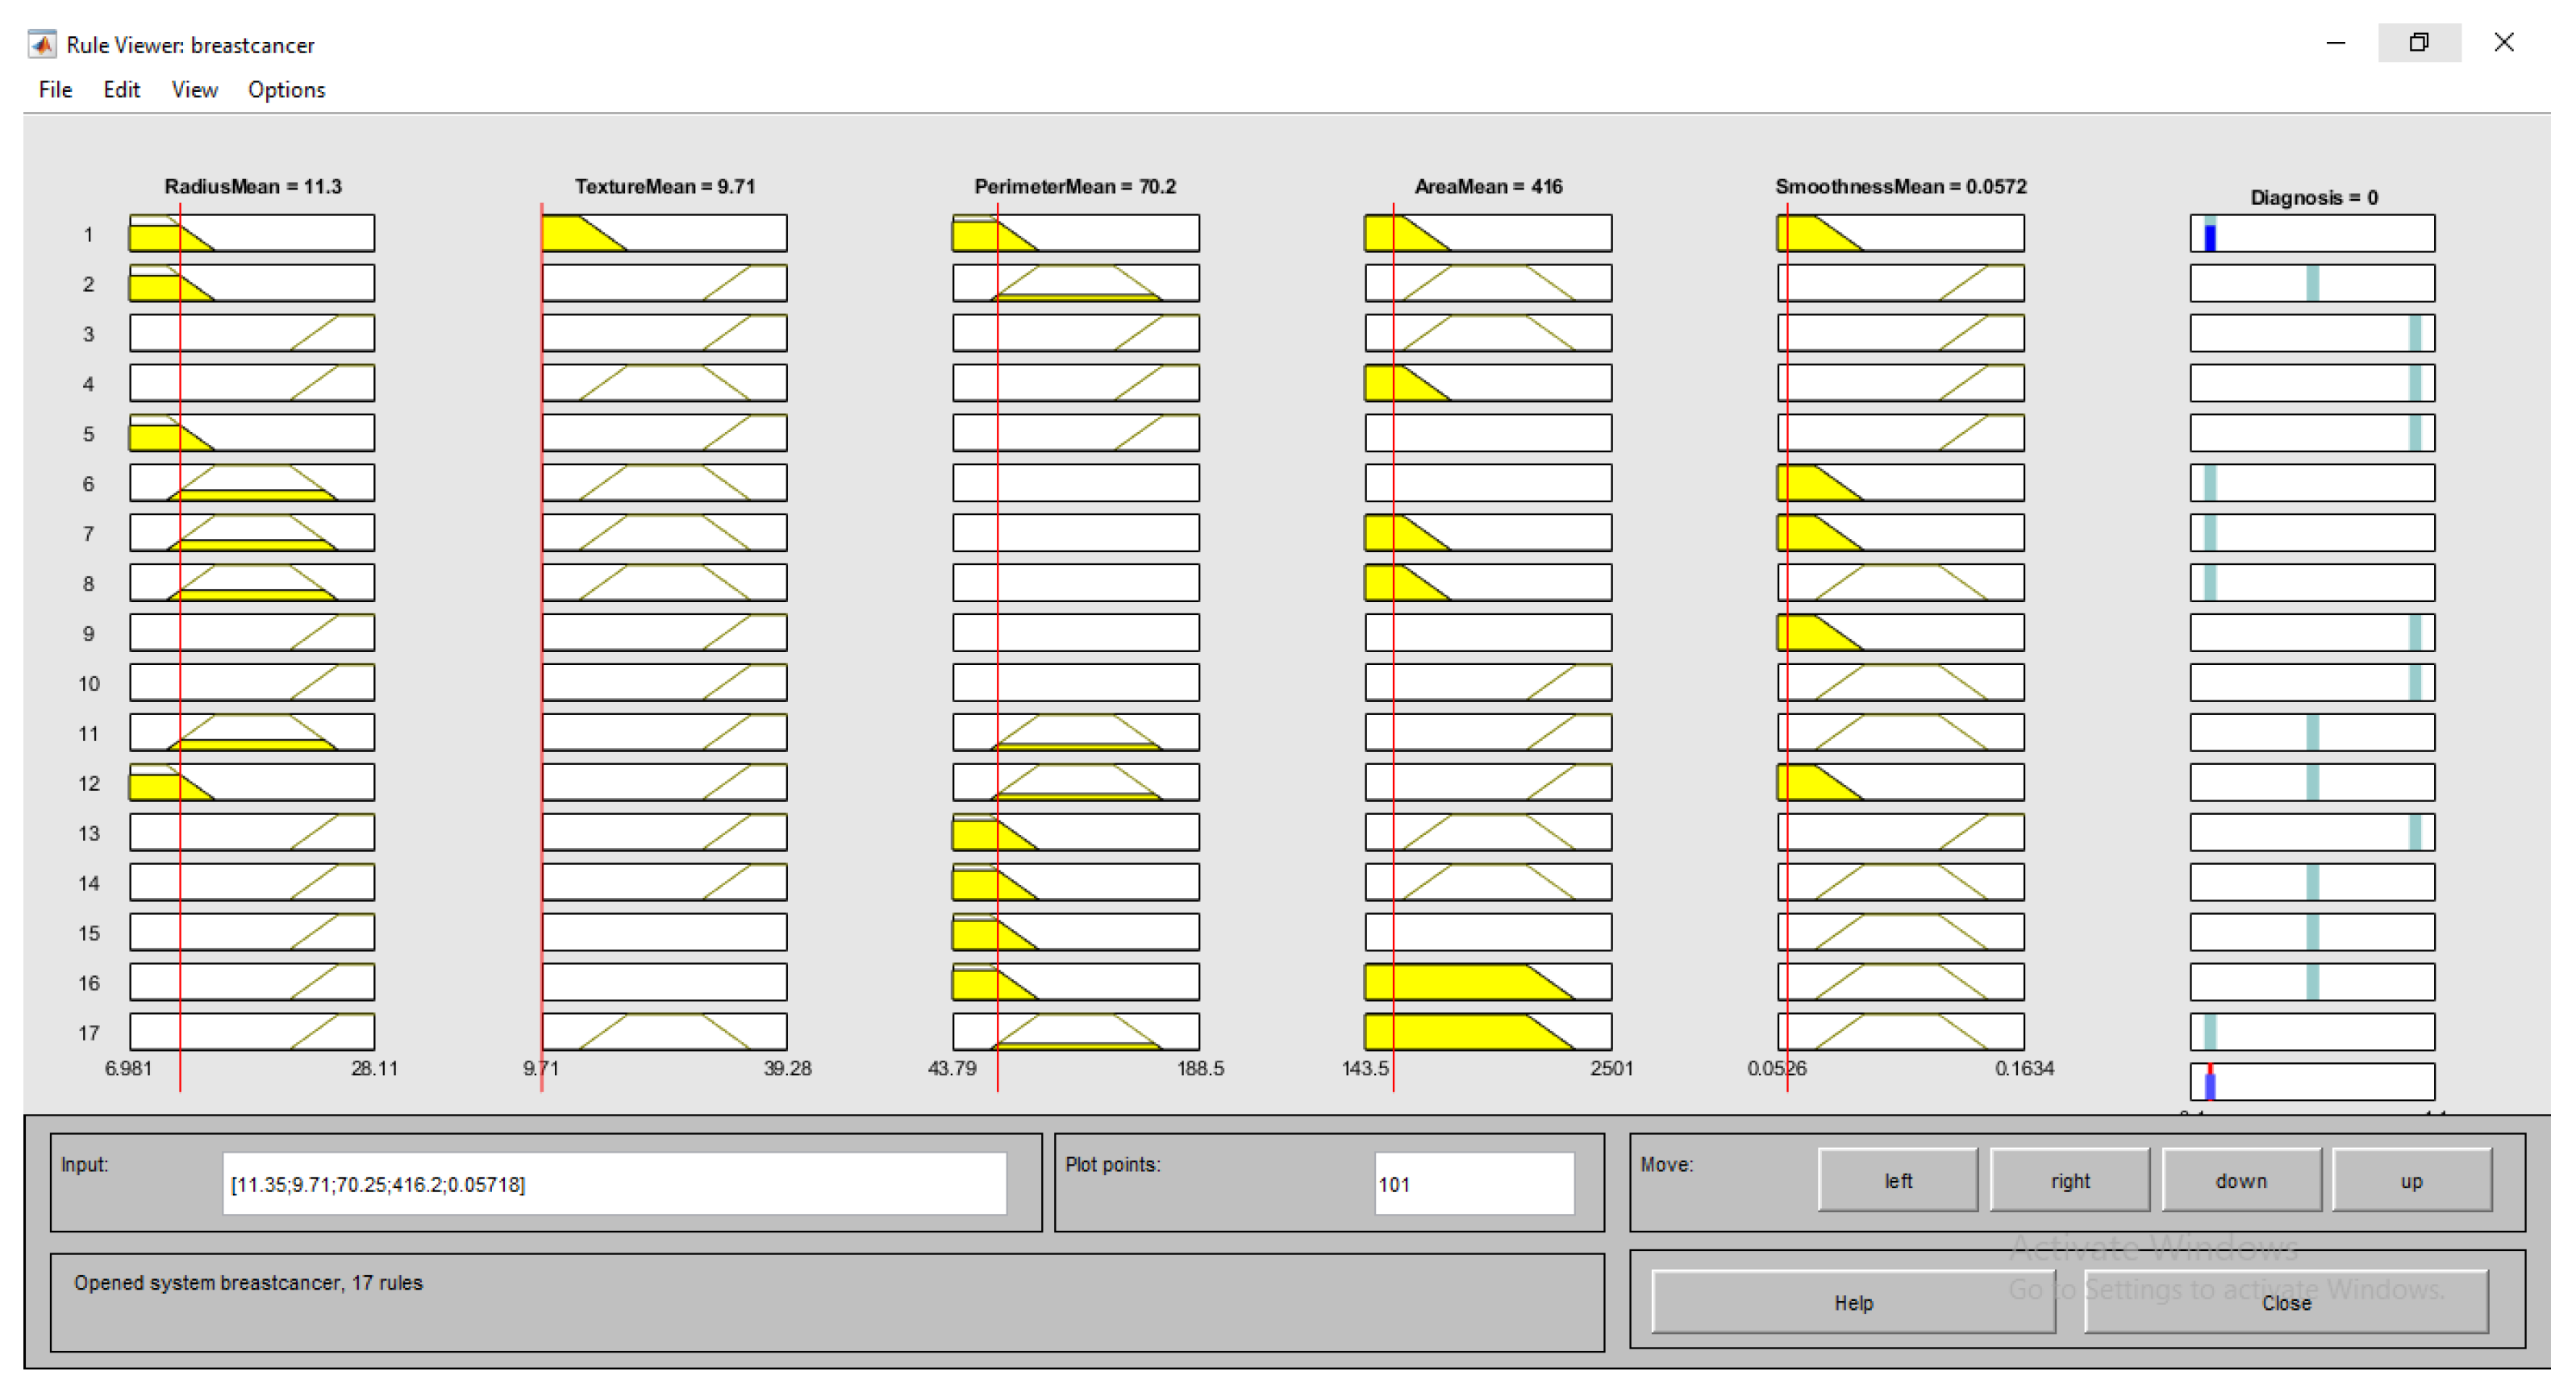The width and height of the screenshot is (2576, 1388).
Task: Click rule 1 Diagnosis output plot
Action: point(2311,234)
